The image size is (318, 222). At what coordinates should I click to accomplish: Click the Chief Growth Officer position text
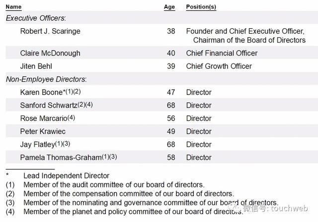pyautogui.click(x=219, y=66)
